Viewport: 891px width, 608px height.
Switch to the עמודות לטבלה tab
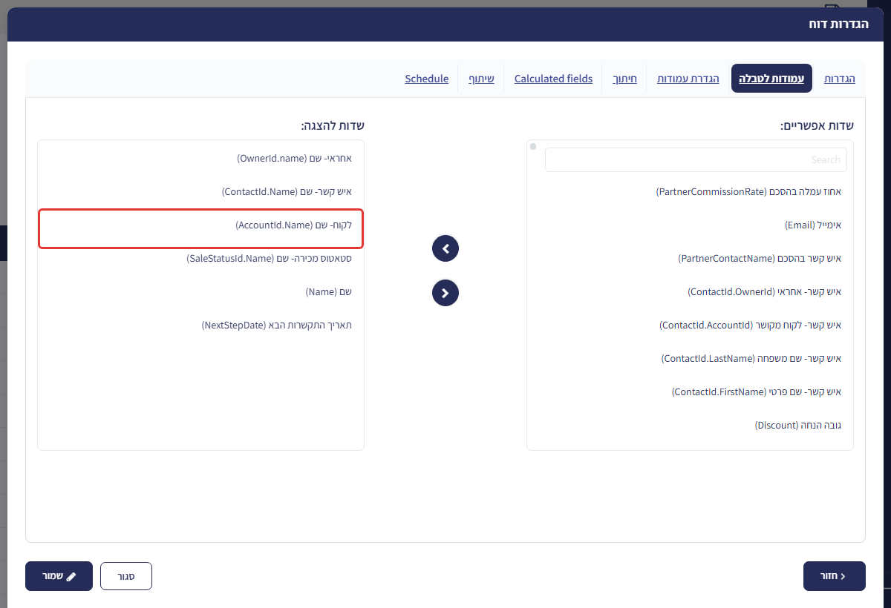coord(772,79)
